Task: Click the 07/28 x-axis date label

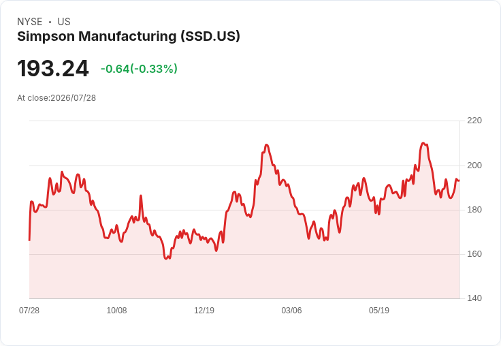Action: [29, 311]
